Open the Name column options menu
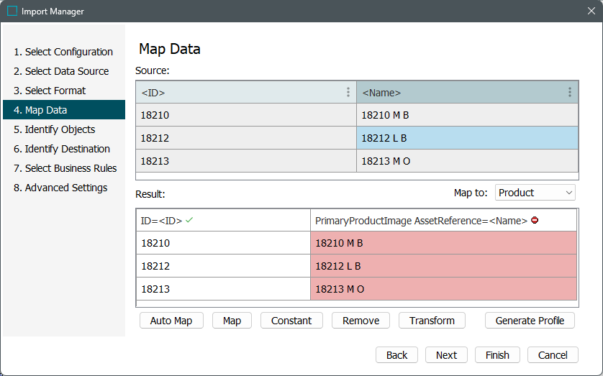603x376 pixels. point(570,92)
